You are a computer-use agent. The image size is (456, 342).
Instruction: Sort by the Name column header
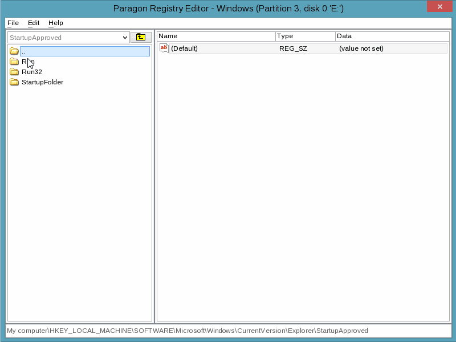[217, 36]
